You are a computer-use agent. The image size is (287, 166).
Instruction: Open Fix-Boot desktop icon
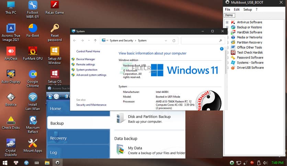coord(33,31)
